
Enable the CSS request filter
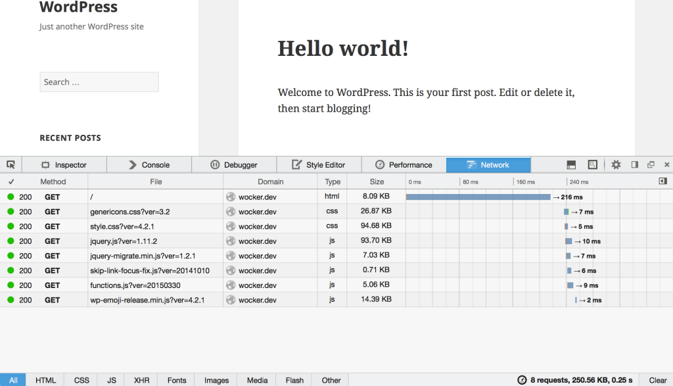coord(81,380)
